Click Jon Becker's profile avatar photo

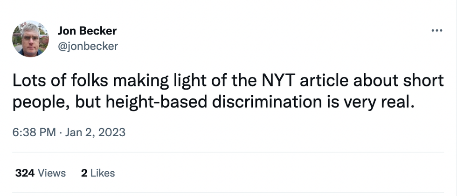click(31, 39)
